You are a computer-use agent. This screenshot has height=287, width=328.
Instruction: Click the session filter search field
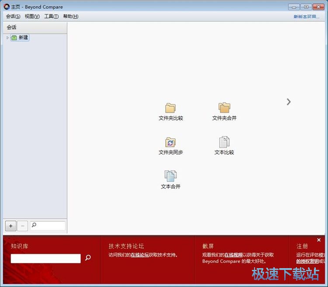48,226
